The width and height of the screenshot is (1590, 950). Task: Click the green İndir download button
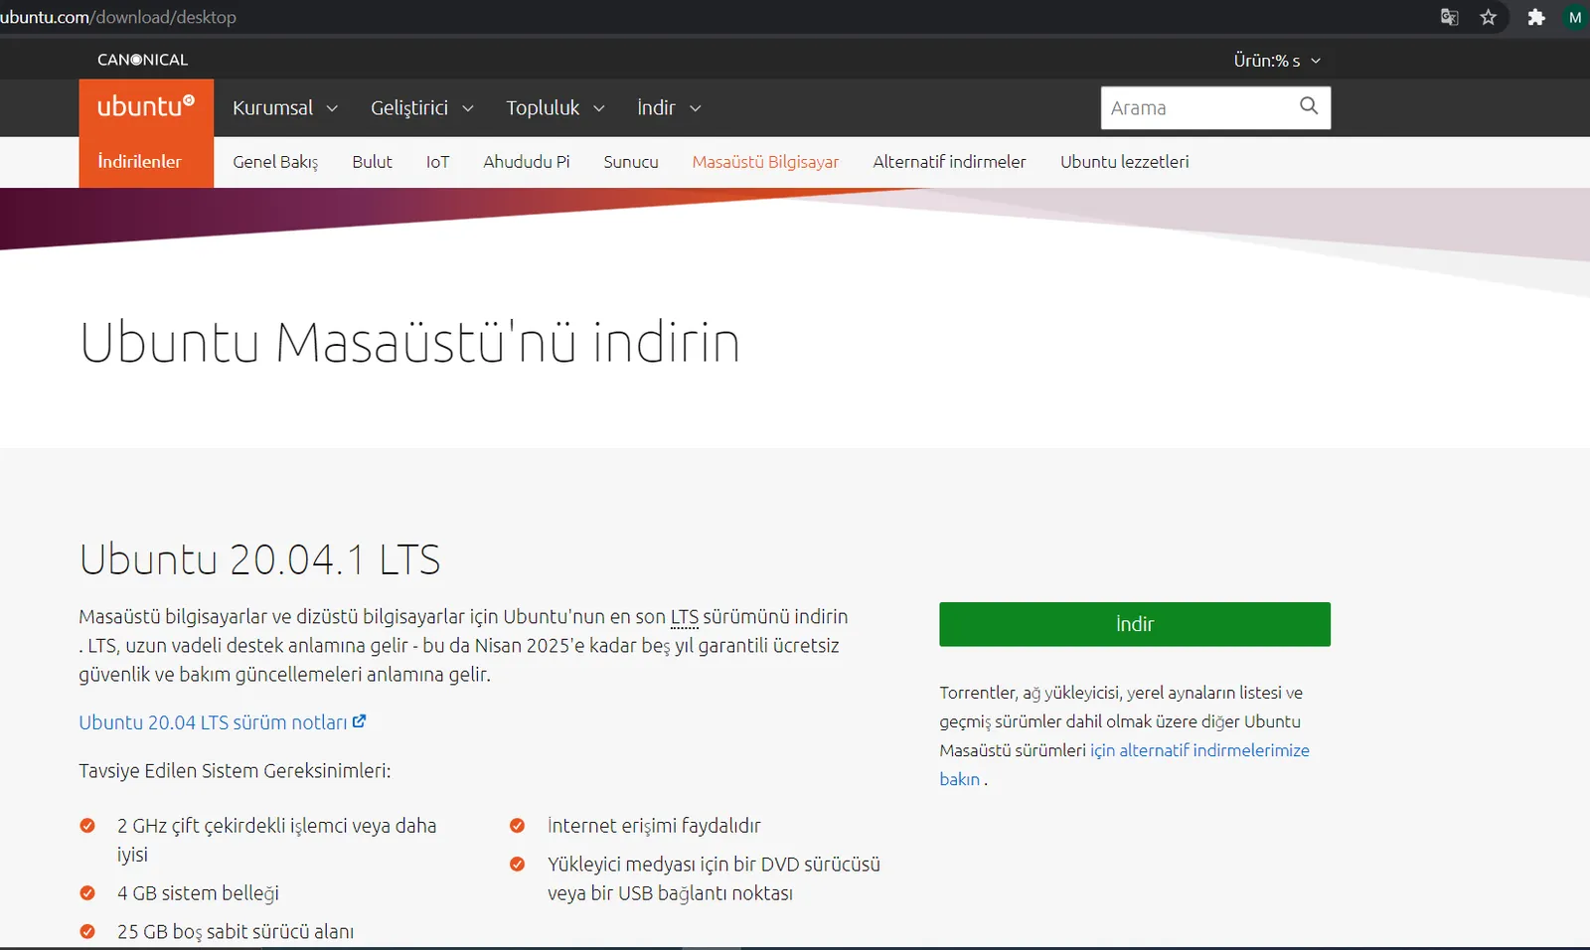[1135, 624]
